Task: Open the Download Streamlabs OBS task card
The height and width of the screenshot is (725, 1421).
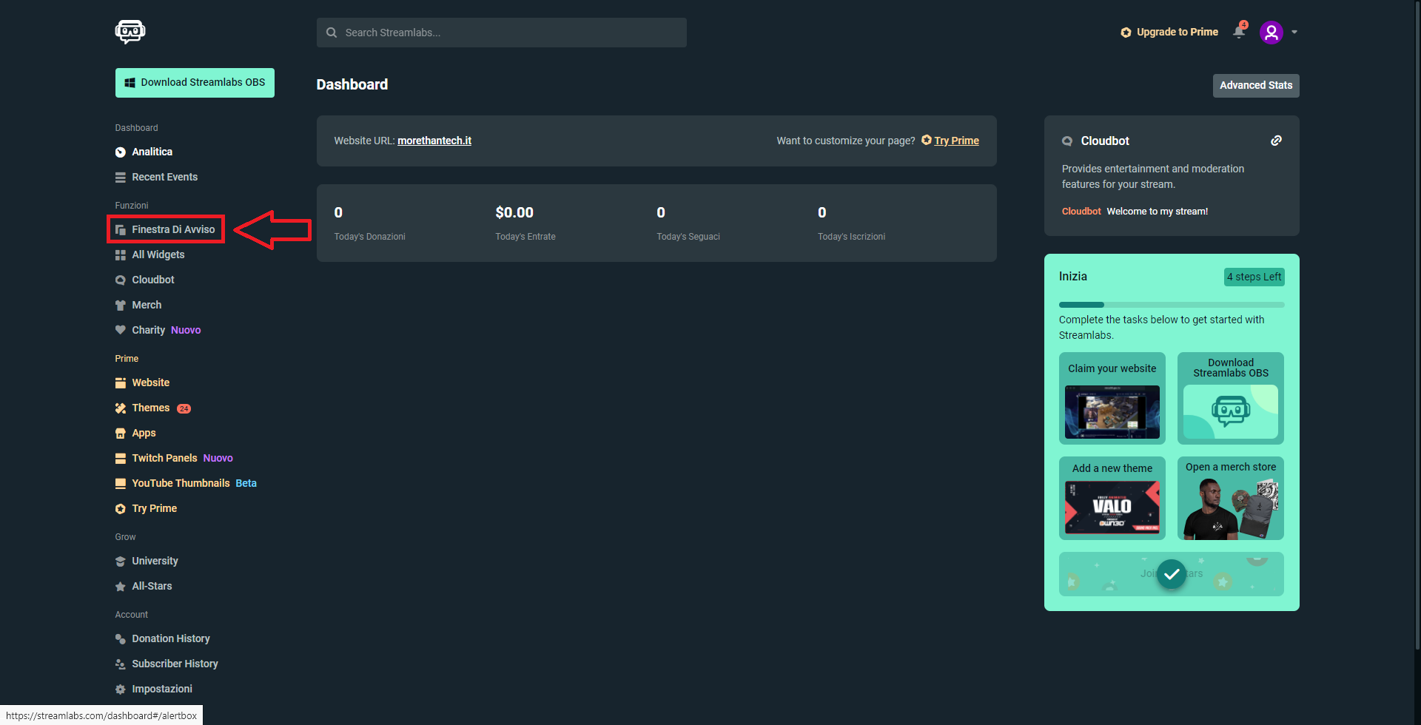Action: 1231,398
